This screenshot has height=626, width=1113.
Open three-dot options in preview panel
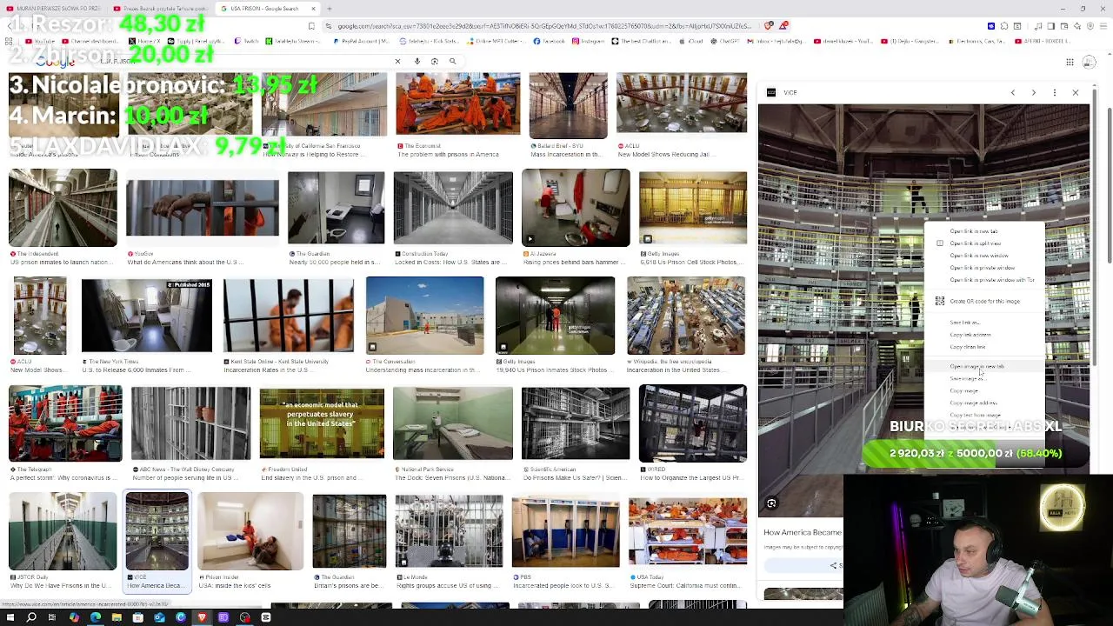[x=1055, y=92]
